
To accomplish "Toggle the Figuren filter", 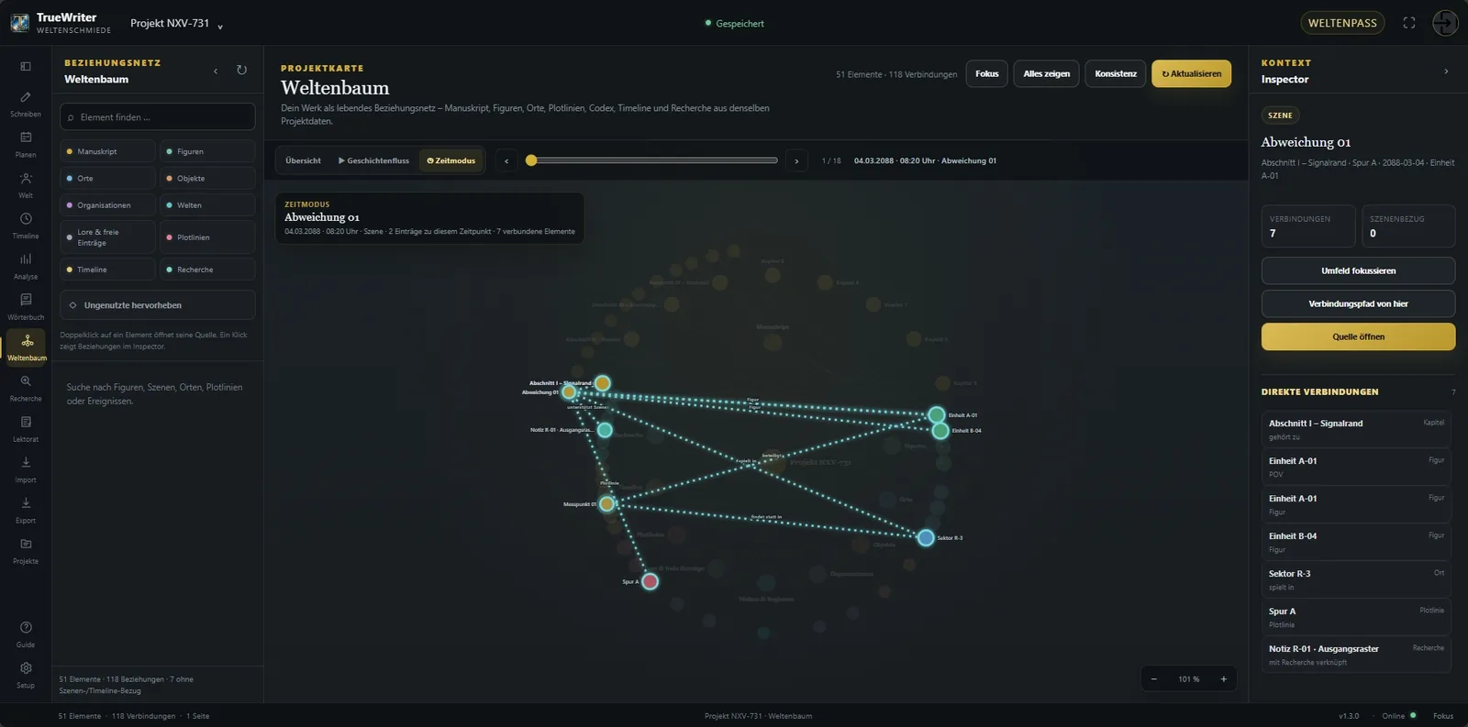I will coord(207,151).
